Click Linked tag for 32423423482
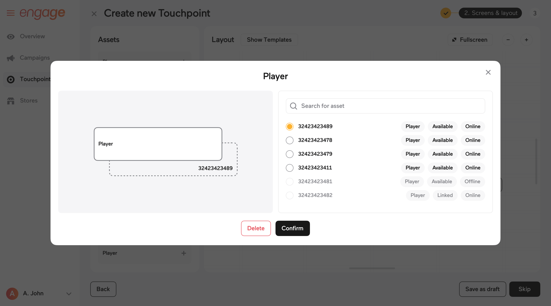 (445, 195)
